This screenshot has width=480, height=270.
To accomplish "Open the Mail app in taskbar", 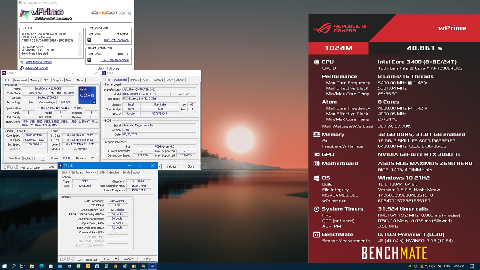I will pyautogui.click(x=60, y=266).
